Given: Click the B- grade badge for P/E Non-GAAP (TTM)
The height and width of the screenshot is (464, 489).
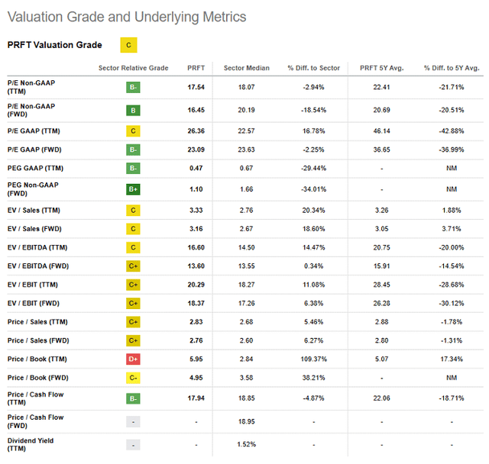Looking at the screenshot, I should pyautogui.click(x=133, y=87).
